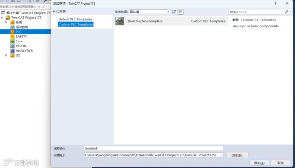
Task: Select the 系统 system node icon
Action: [x=12, y=22]
